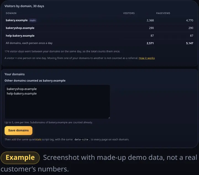Viewport: 199px width, 175px height.
Task: Click the VISITORS column header
Action: 129,13
